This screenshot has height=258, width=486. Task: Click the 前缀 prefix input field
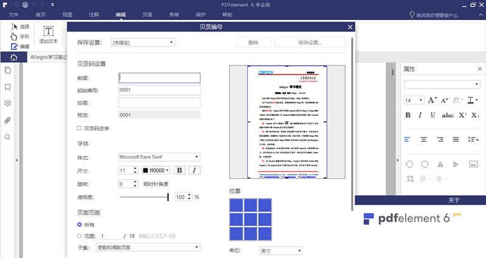159,78
